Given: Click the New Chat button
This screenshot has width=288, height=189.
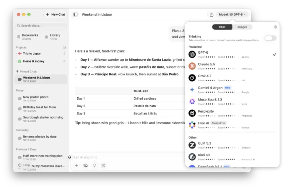Looking at the screenshot, I should tap(55, 14).
